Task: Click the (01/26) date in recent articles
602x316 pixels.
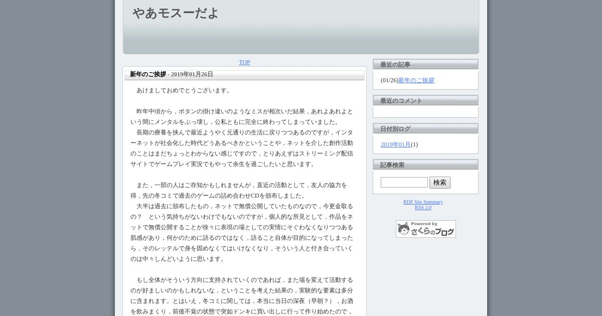Action: pos(389,80)
